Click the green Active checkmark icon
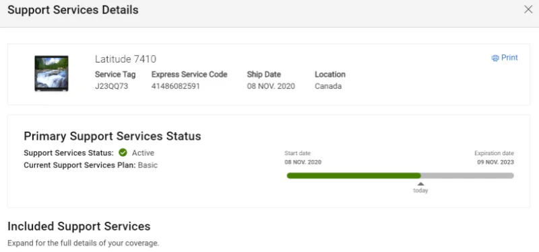Viewport: 539px width, 252px height. tap(123, 153)
